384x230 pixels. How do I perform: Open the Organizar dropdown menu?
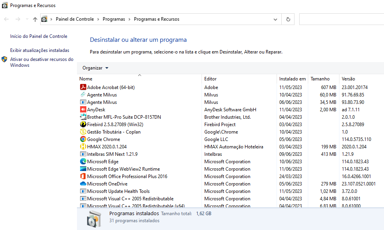pyautogui.click(x=95, y=68)
